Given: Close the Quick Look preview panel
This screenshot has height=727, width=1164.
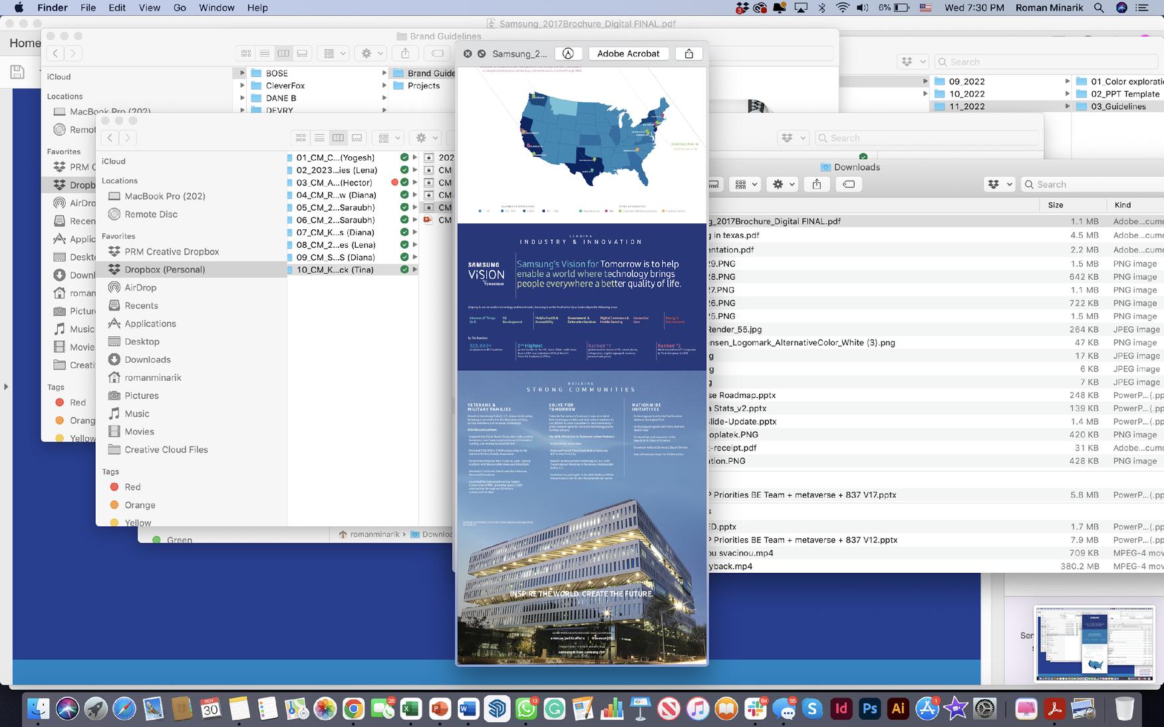Looking at the screenshot, I should click(x=468, y=54).
